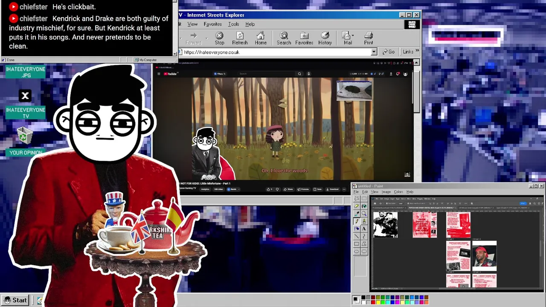Screen dimensions: 546x307
Task: Pick the cyan swatch in Paint palette
Action: click(x=388, y=302)
